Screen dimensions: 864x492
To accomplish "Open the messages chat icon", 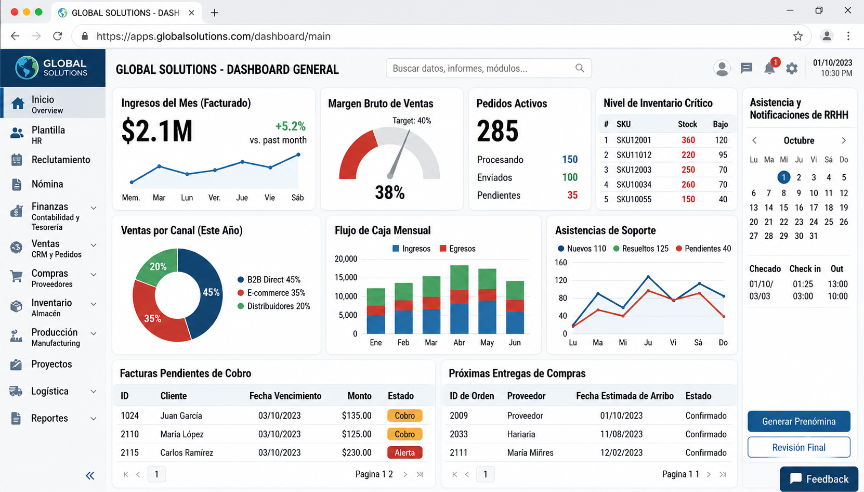I will pyautogui.click(x=746, y=68).
